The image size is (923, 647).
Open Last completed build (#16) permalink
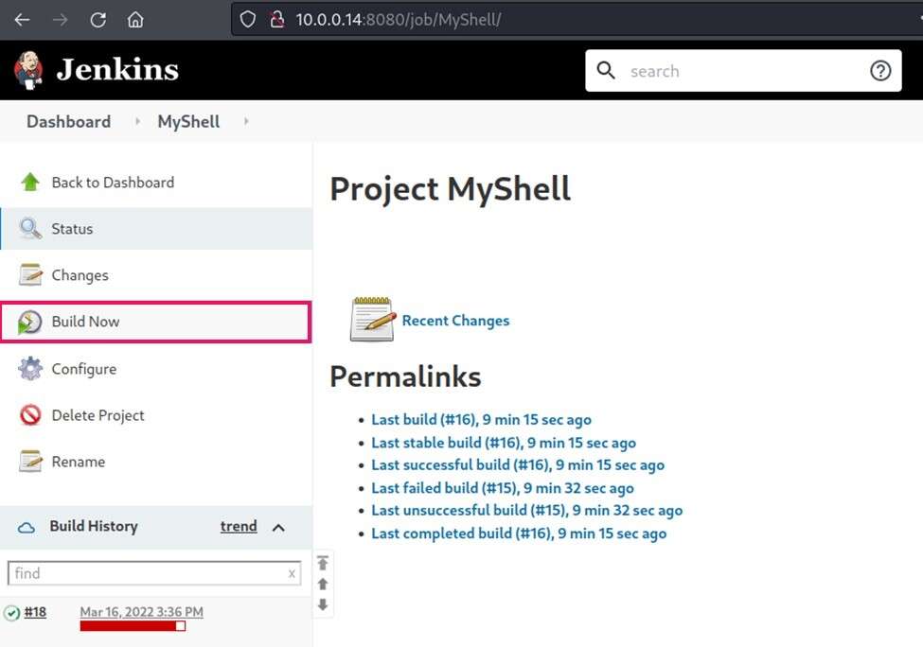point(519,533)
